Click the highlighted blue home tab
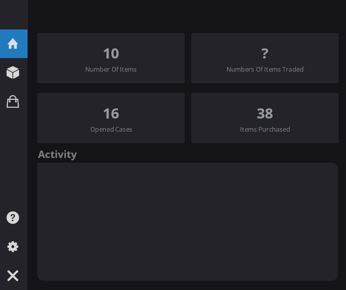The height and width of the screenshot is (290, 346). [14, 44]
